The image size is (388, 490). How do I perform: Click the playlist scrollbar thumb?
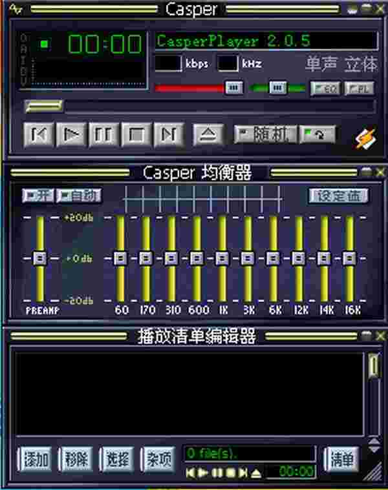coord(374,365)
